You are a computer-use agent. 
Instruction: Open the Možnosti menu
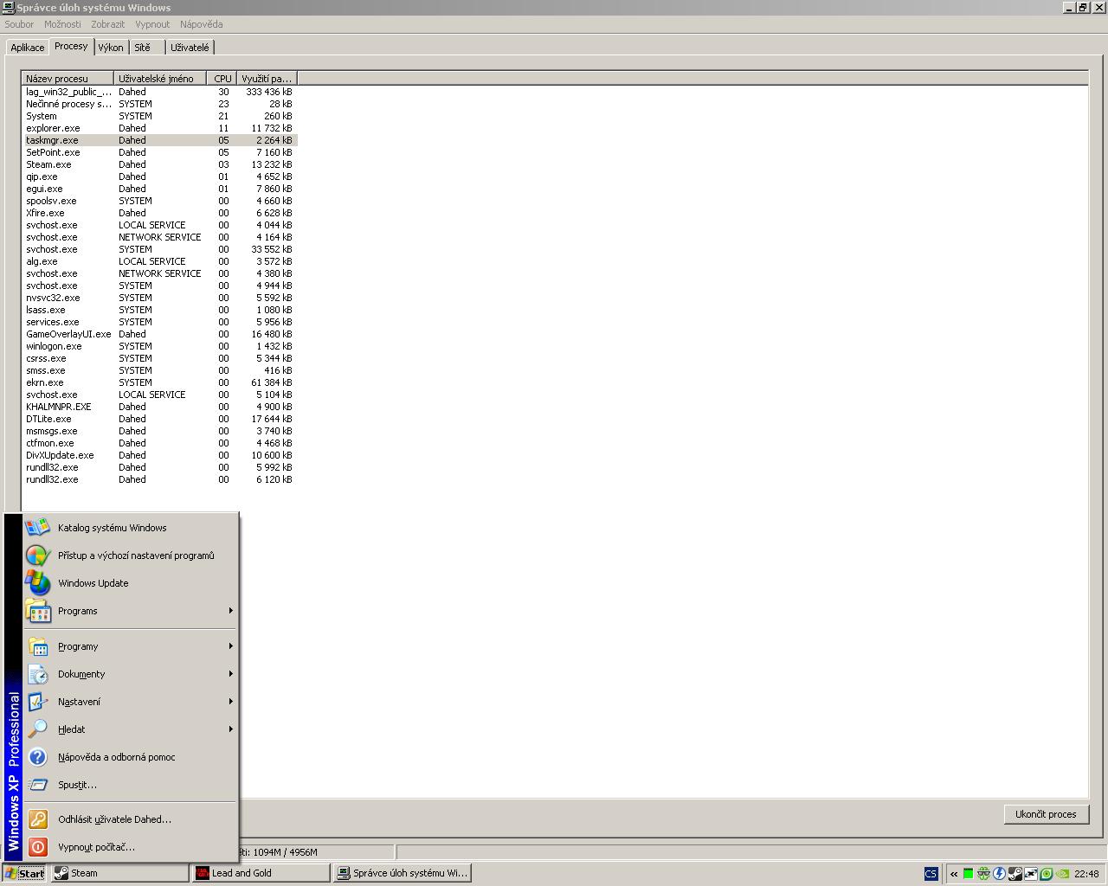coord(62,24)
